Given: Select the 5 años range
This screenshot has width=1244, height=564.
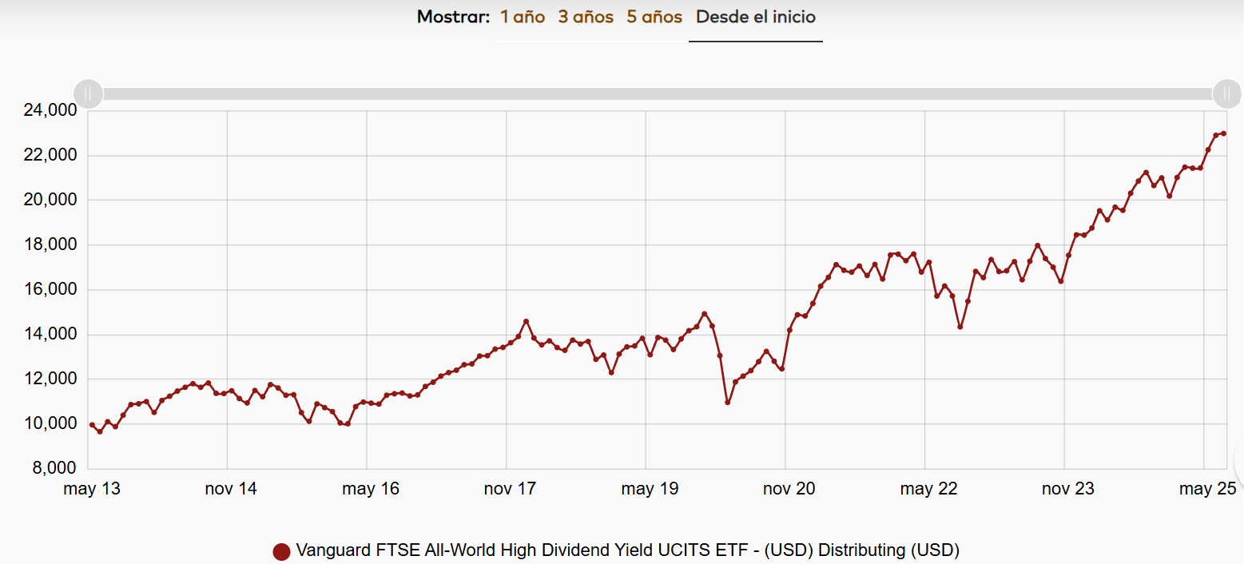Looking at the screenshot, I should click(x=654, y=17).
